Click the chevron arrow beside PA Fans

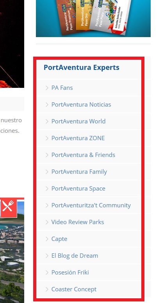pos(47,88)
